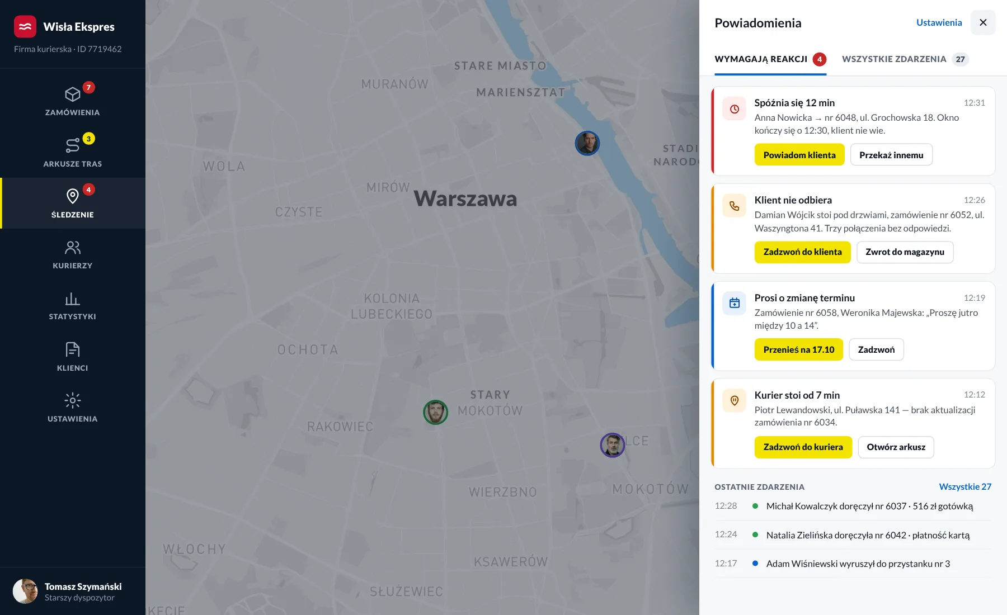Click Kurier stoi od 7 min title
The height and width of the screenshot is (615, 1007).
(x=797, y=395)
